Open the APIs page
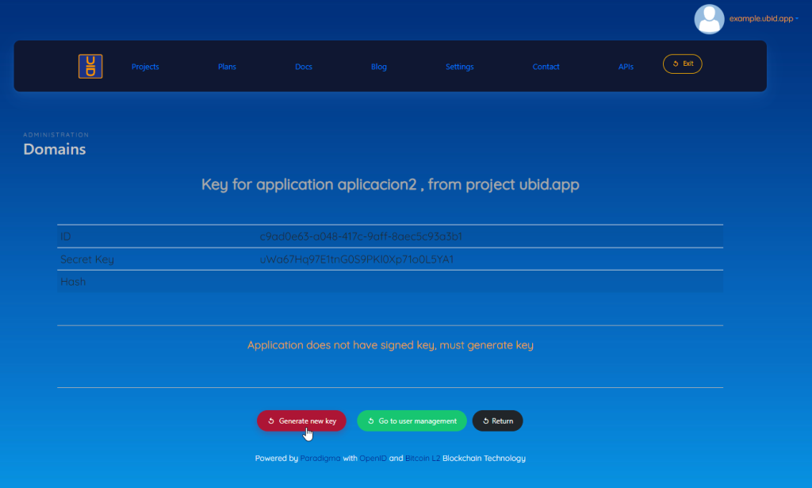 626,67
